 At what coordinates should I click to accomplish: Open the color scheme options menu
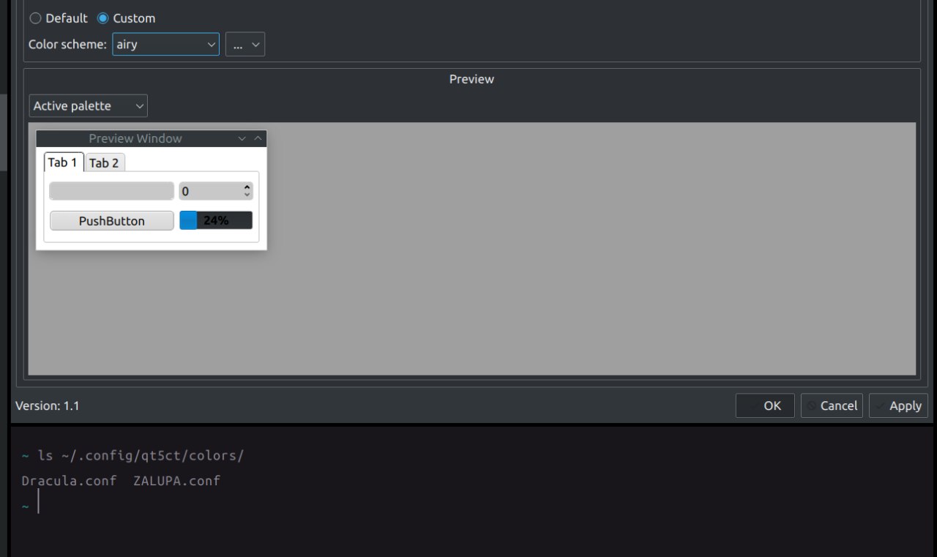click(245, 44)
